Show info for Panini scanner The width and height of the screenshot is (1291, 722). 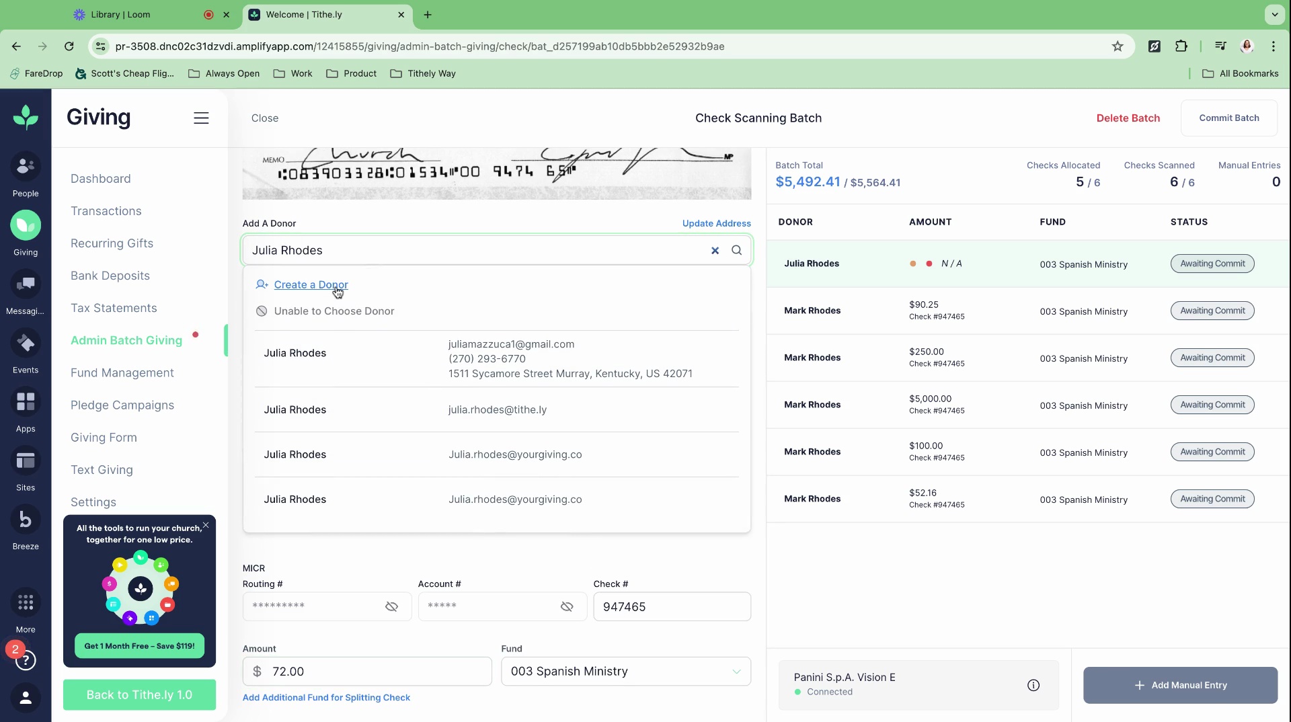[1033, 685]
